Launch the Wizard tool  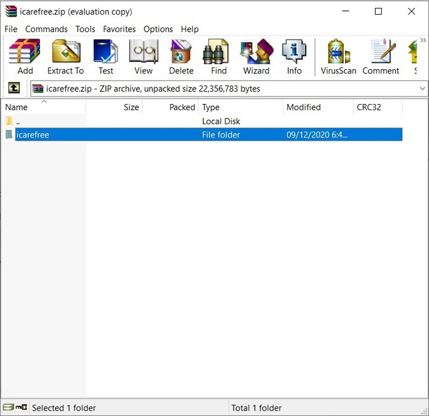256,57
